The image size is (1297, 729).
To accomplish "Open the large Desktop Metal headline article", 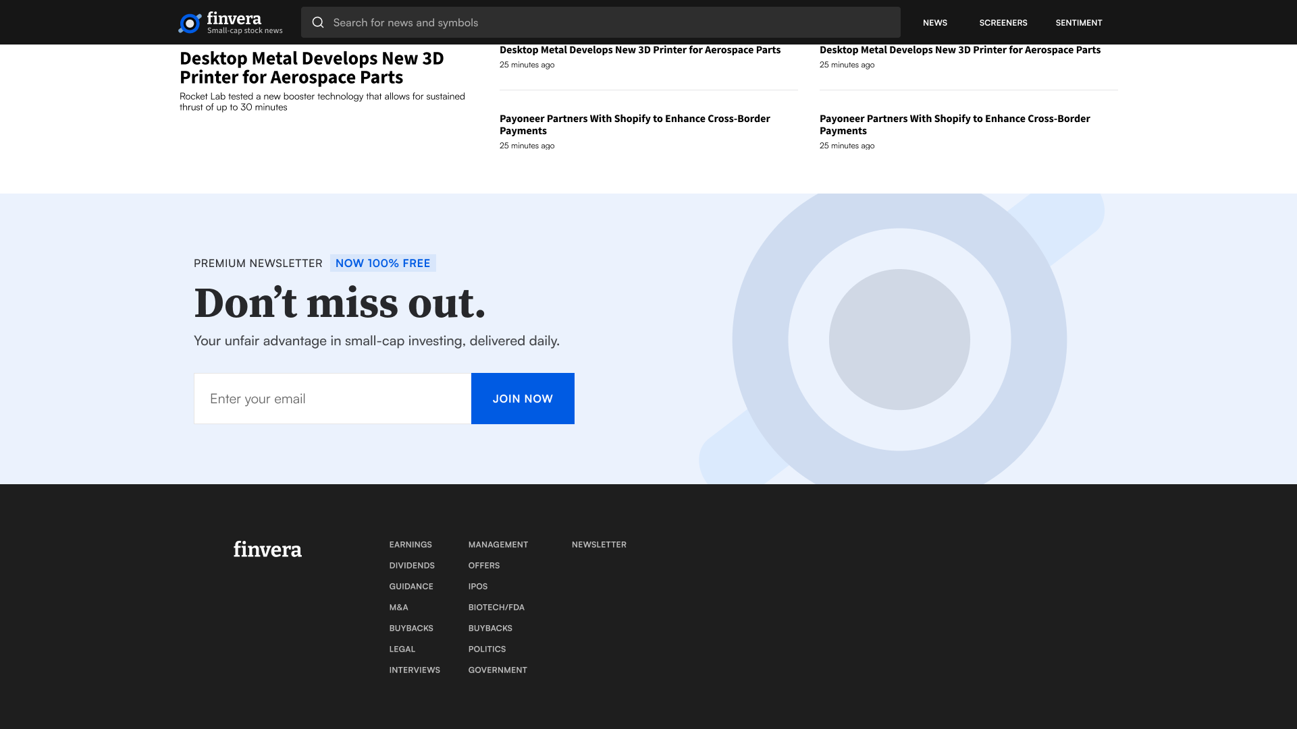I will pos(311,68).
